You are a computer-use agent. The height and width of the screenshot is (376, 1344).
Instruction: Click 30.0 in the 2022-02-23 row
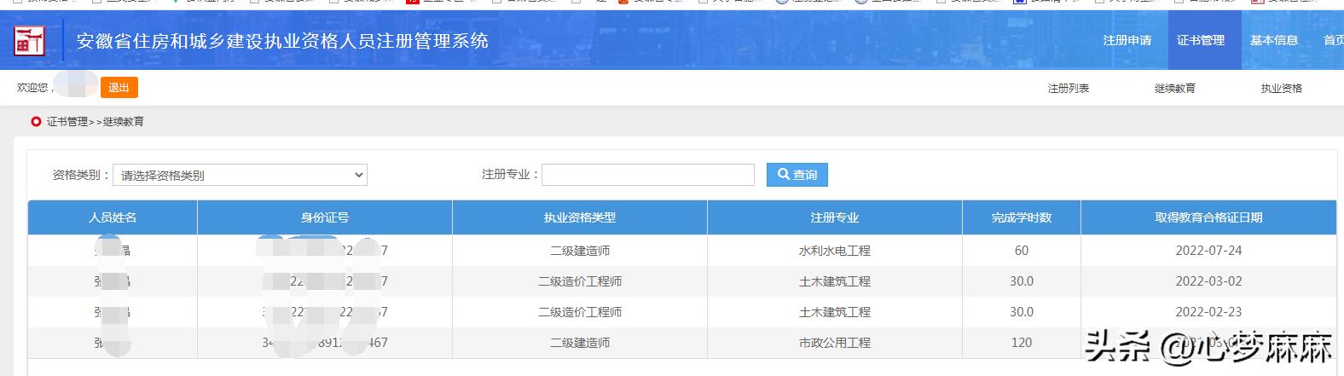tap(1022, 312)
